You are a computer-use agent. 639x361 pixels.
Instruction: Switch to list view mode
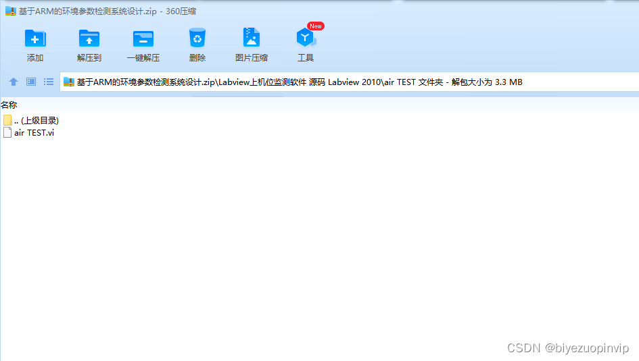pyautogui.click(x=49, y=82)
